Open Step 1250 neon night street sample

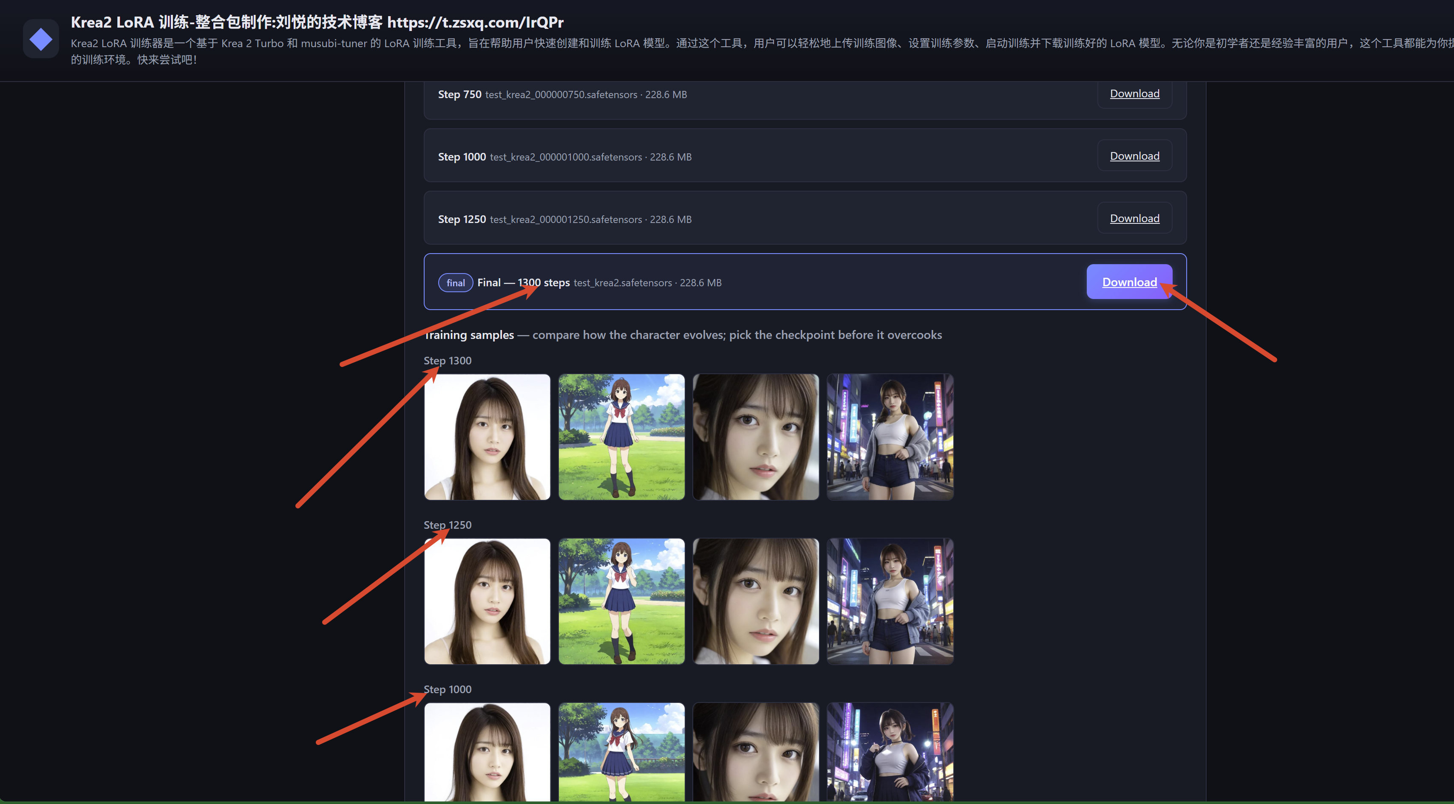pyautogui.click(x=890, y=601)
